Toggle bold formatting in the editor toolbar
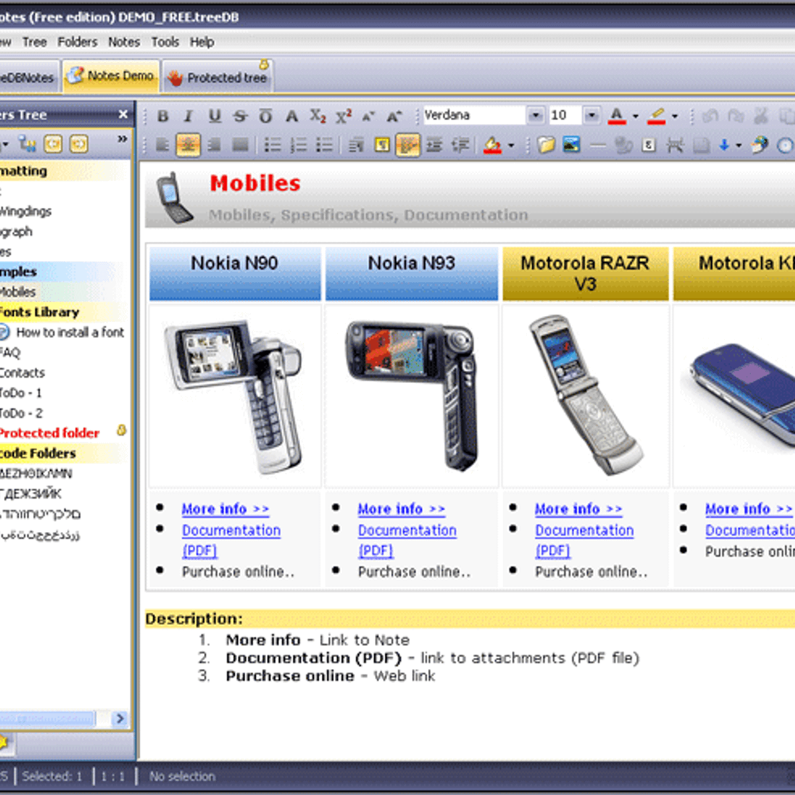The image size is (795, 795). tap(162, 115)
